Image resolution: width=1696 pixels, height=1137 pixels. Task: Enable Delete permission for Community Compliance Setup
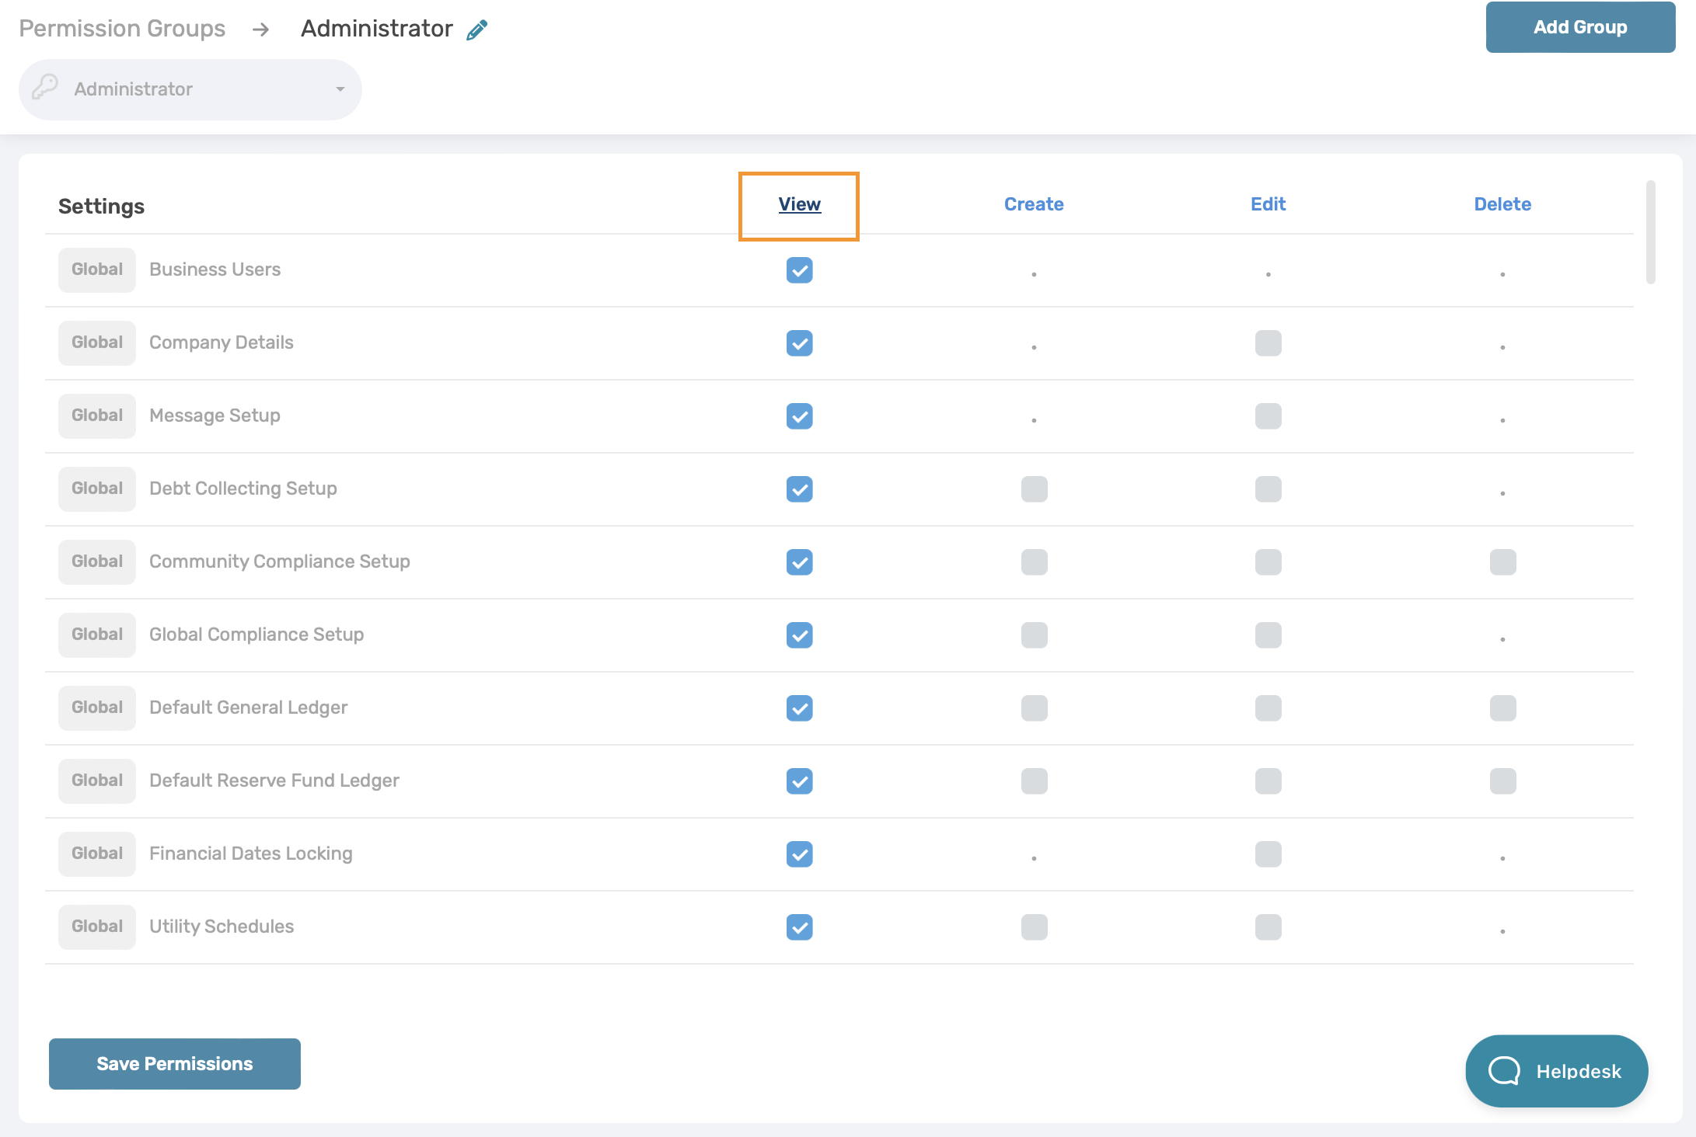pyautogui.click(x=1502, y=562)
